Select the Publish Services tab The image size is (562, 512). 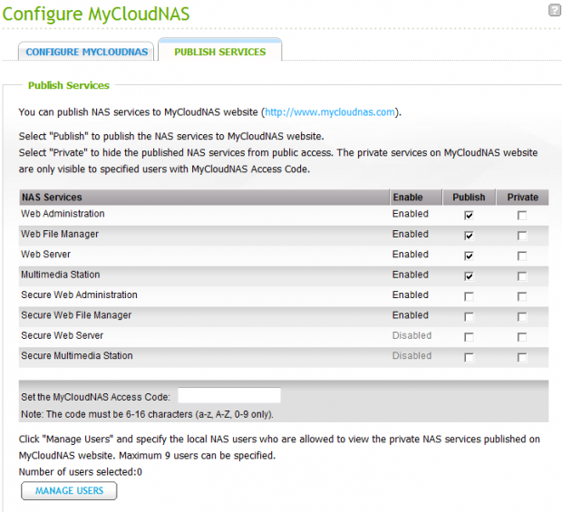click(220, 52)
